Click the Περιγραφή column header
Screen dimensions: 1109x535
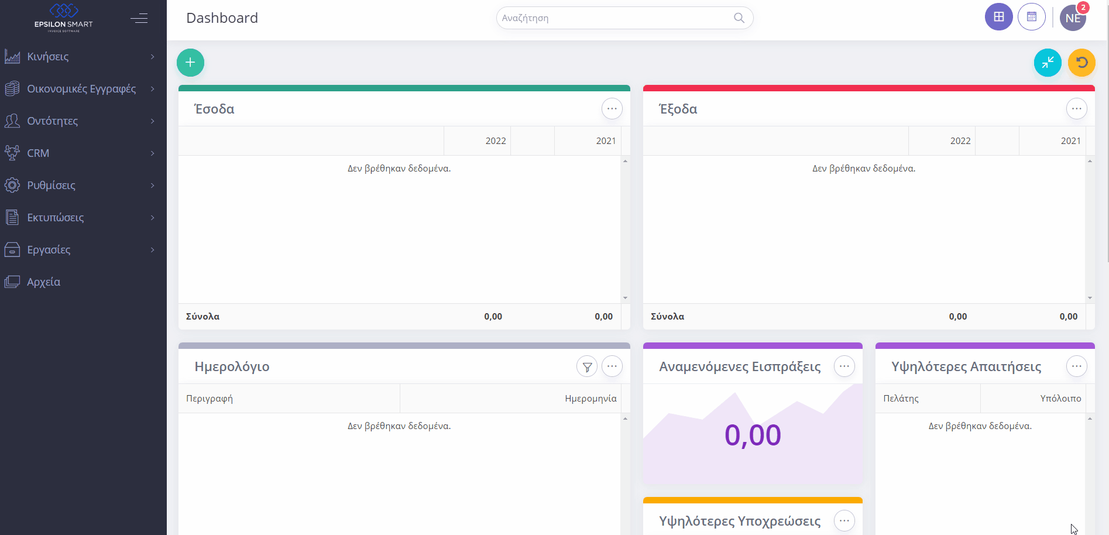289,399
